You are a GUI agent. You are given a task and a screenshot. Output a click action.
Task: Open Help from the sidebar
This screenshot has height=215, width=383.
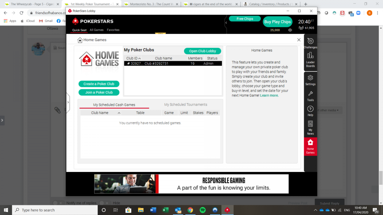pyautogui.click(x=310, y=111)
